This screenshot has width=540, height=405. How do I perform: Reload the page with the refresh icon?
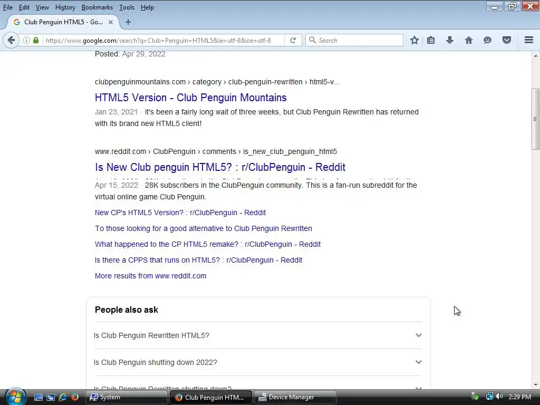(x=293, y=40)
